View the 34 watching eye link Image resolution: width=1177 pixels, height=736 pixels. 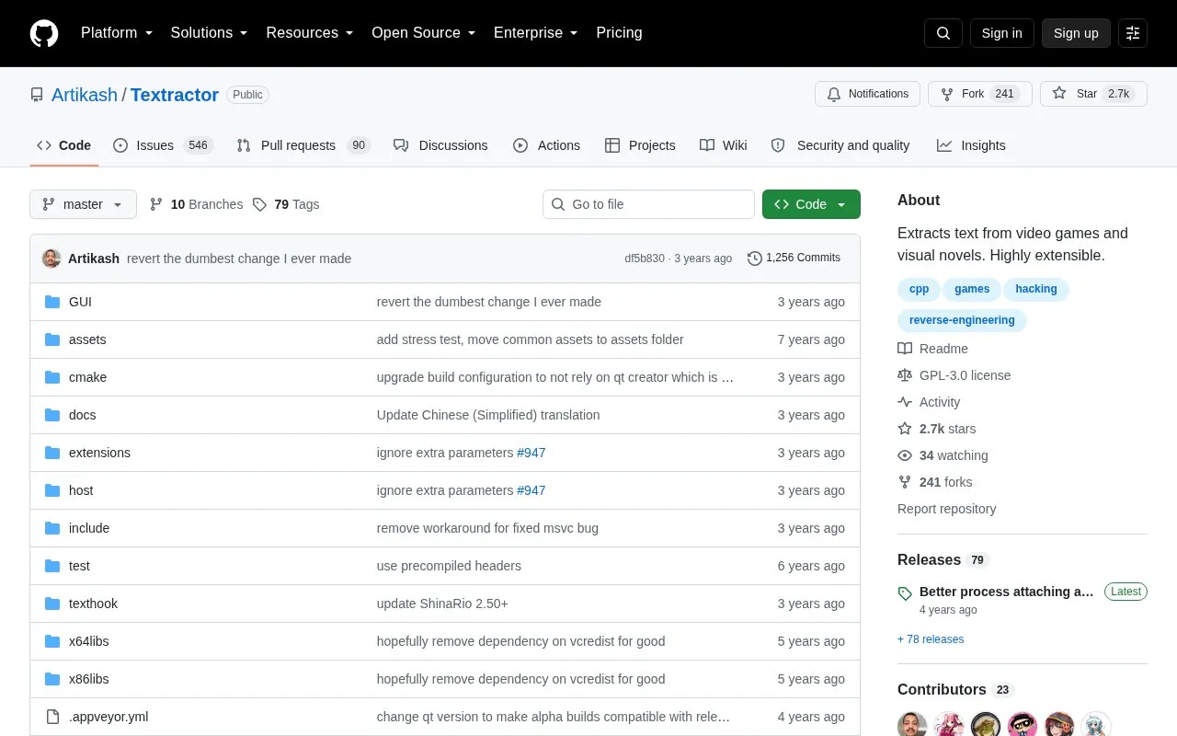(943, 455)
